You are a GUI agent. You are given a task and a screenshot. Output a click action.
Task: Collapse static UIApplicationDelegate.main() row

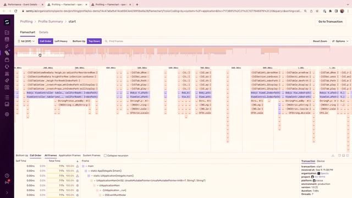click(92, 176)
